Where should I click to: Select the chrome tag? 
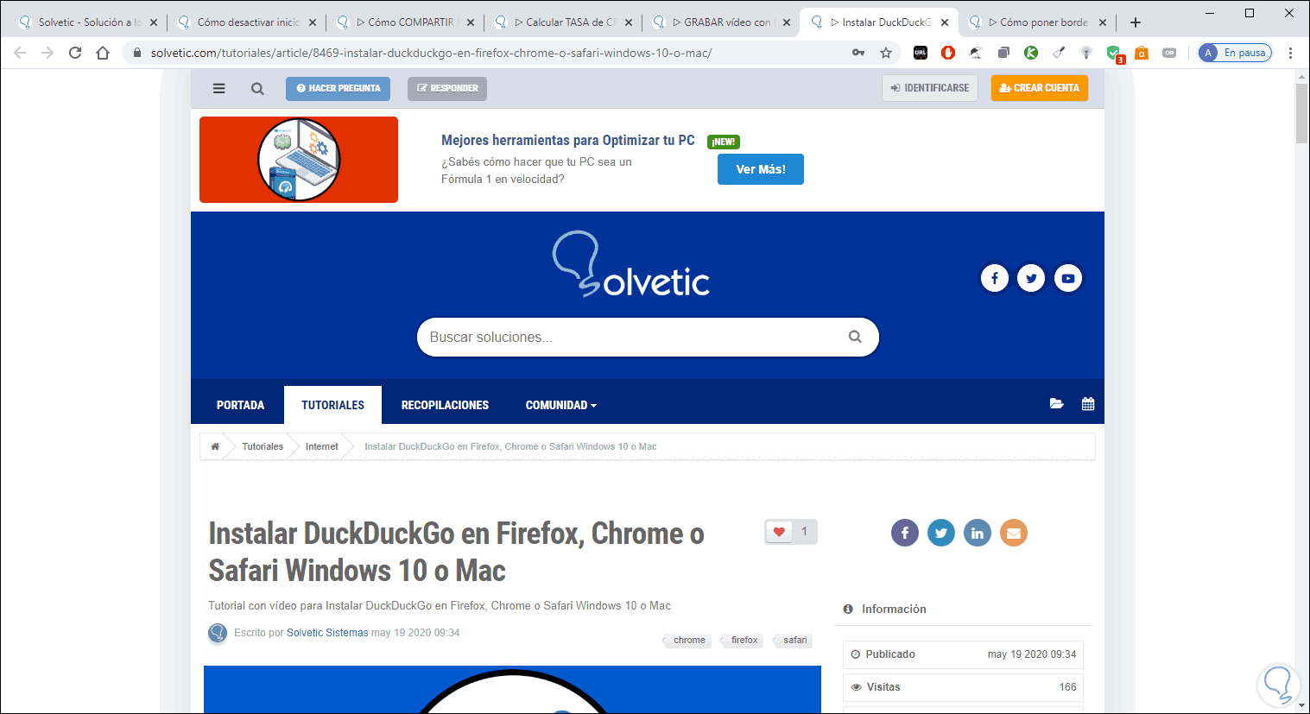click(689, 640)
